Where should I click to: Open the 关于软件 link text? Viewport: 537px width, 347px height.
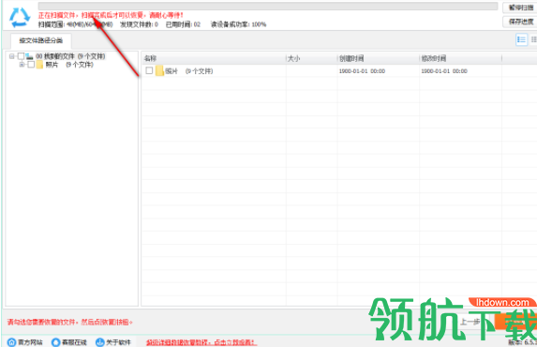tap(118, 342)
